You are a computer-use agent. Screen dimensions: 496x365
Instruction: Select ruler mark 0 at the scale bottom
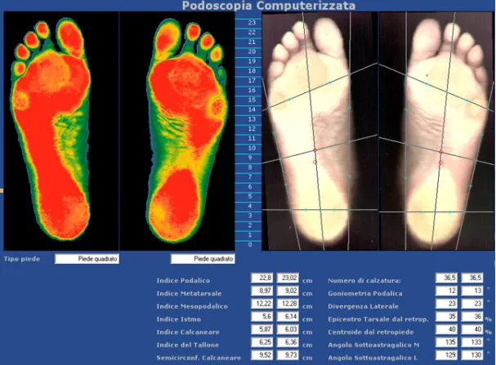coord(250,244)
